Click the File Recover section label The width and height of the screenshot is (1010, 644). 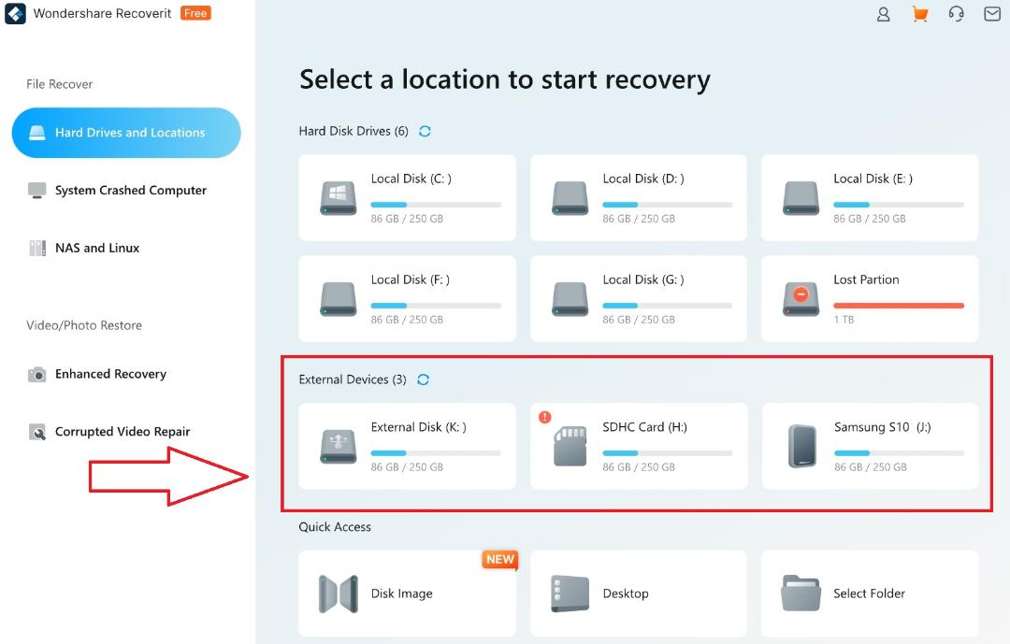pyautogui.click(x=59, y=84)
